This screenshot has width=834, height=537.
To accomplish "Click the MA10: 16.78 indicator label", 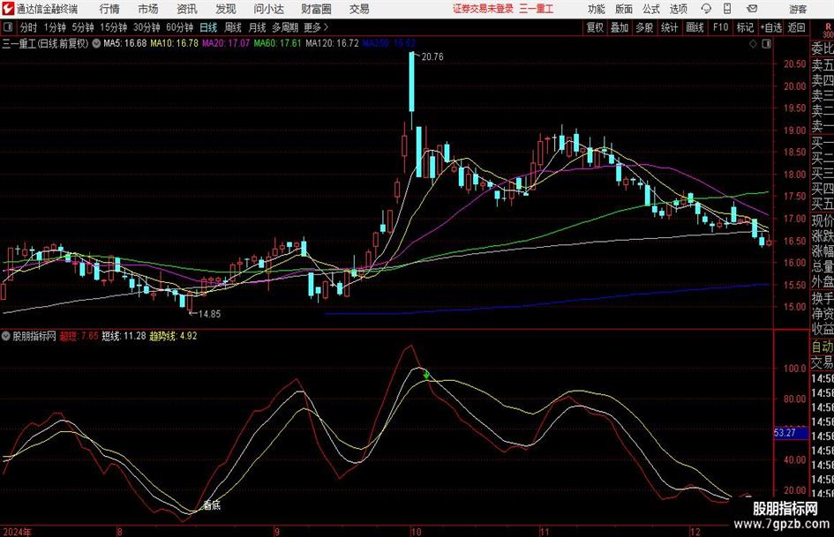I will (x=175, y=43).
